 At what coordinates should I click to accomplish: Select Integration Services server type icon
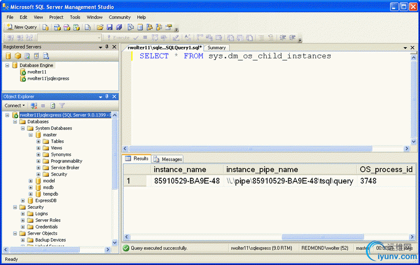46,56
